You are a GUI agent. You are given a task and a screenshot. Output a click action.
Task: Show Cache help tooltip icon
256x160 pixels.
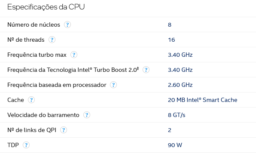coord(31,100)
